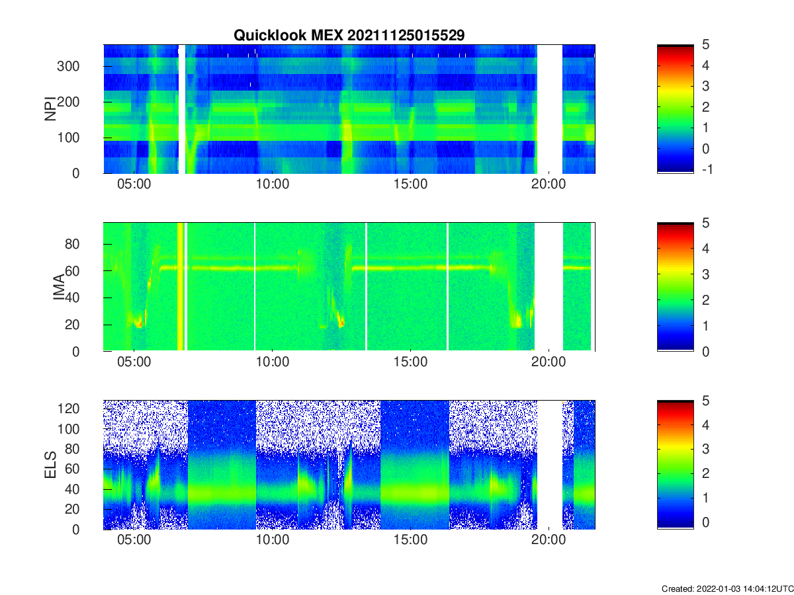Viewport: 794px width, 595px height.
Task: Click the ELS panel colorbar
Action: tap(676, 465)
